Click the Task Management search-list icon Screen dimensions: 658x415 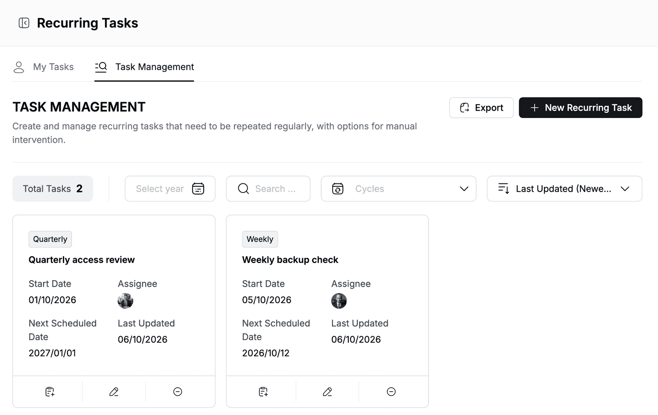[101, 67]
